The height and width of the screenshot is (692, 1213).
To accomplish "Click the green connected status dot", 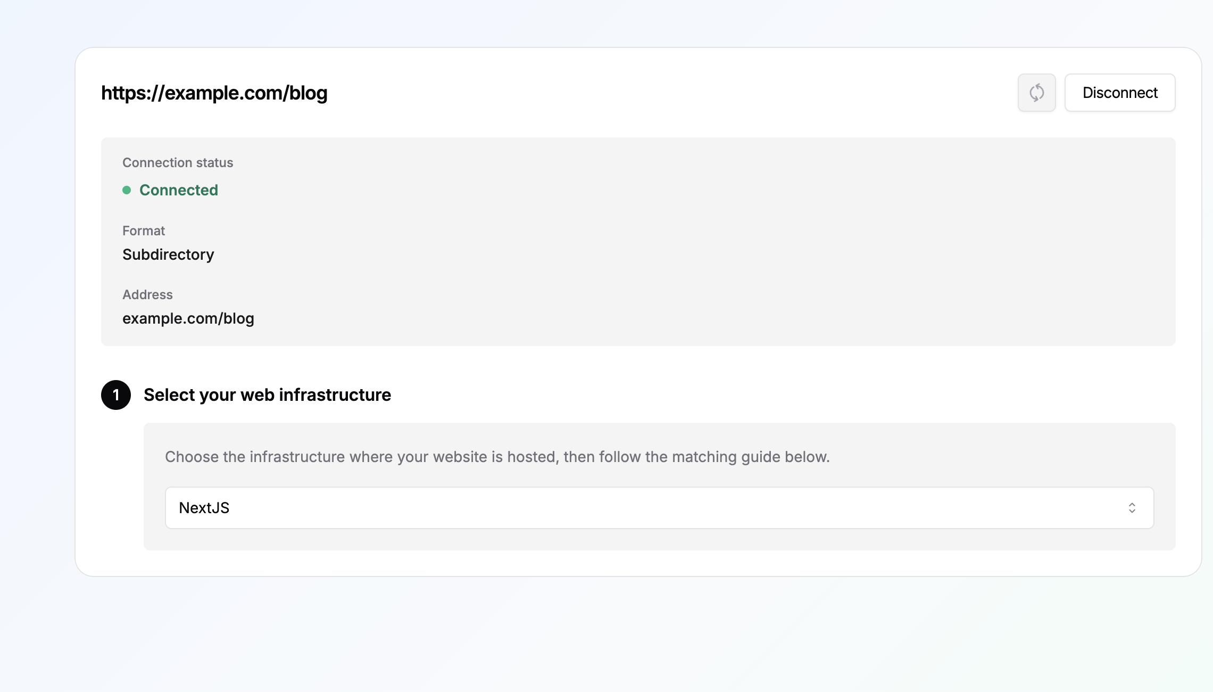I will (x=127, y=190).
